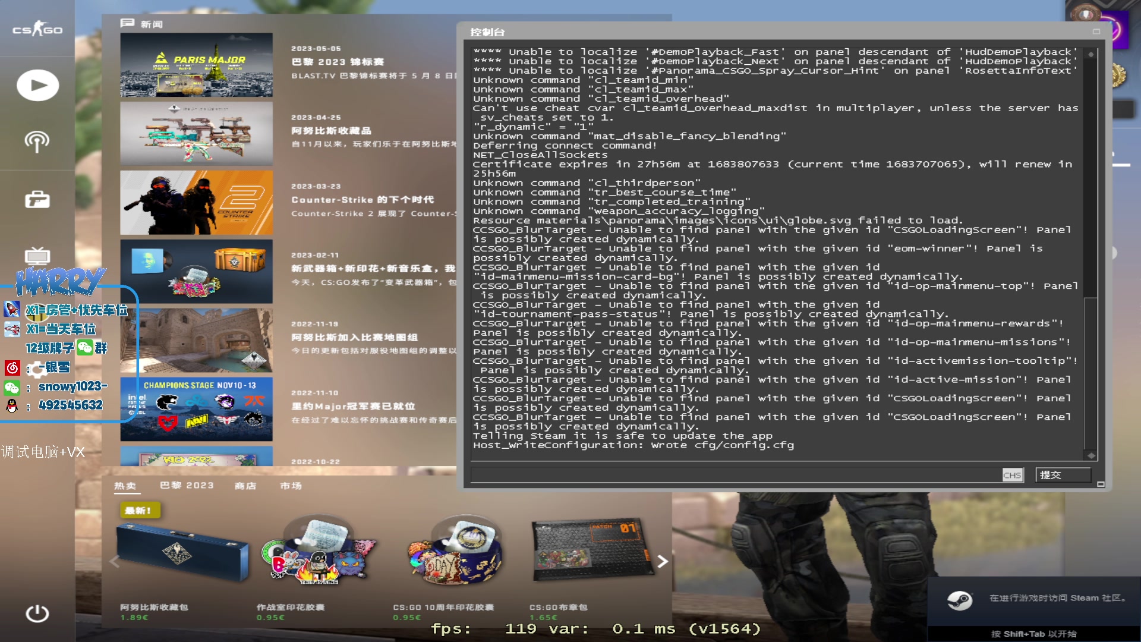The image size is (1141, 642).
Task: Click the news date 2023-05-05
Action: (x=316, y=49)
